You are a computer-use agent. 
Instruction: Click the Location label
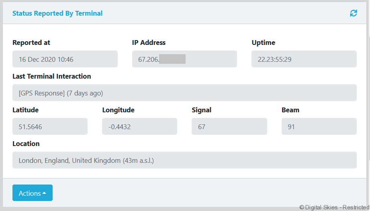tap(26, 144)
